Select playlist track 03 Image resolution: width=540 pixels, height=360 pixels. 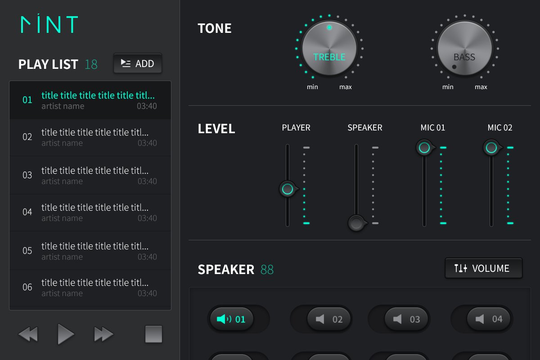pos(90,175)
